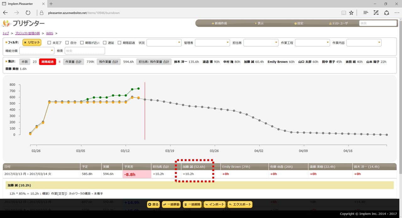Expand the 機能分類 dropdown

[x=37, y=51]
